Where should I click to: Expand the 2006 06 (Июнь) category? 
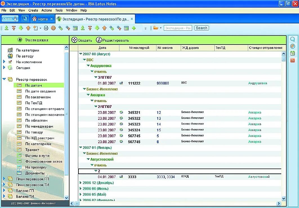pyautogui.click(x=80, y=189)
